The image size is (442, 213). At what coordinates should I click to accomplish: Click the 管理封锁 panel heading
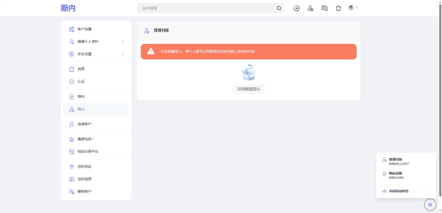(x=161, y=31)
